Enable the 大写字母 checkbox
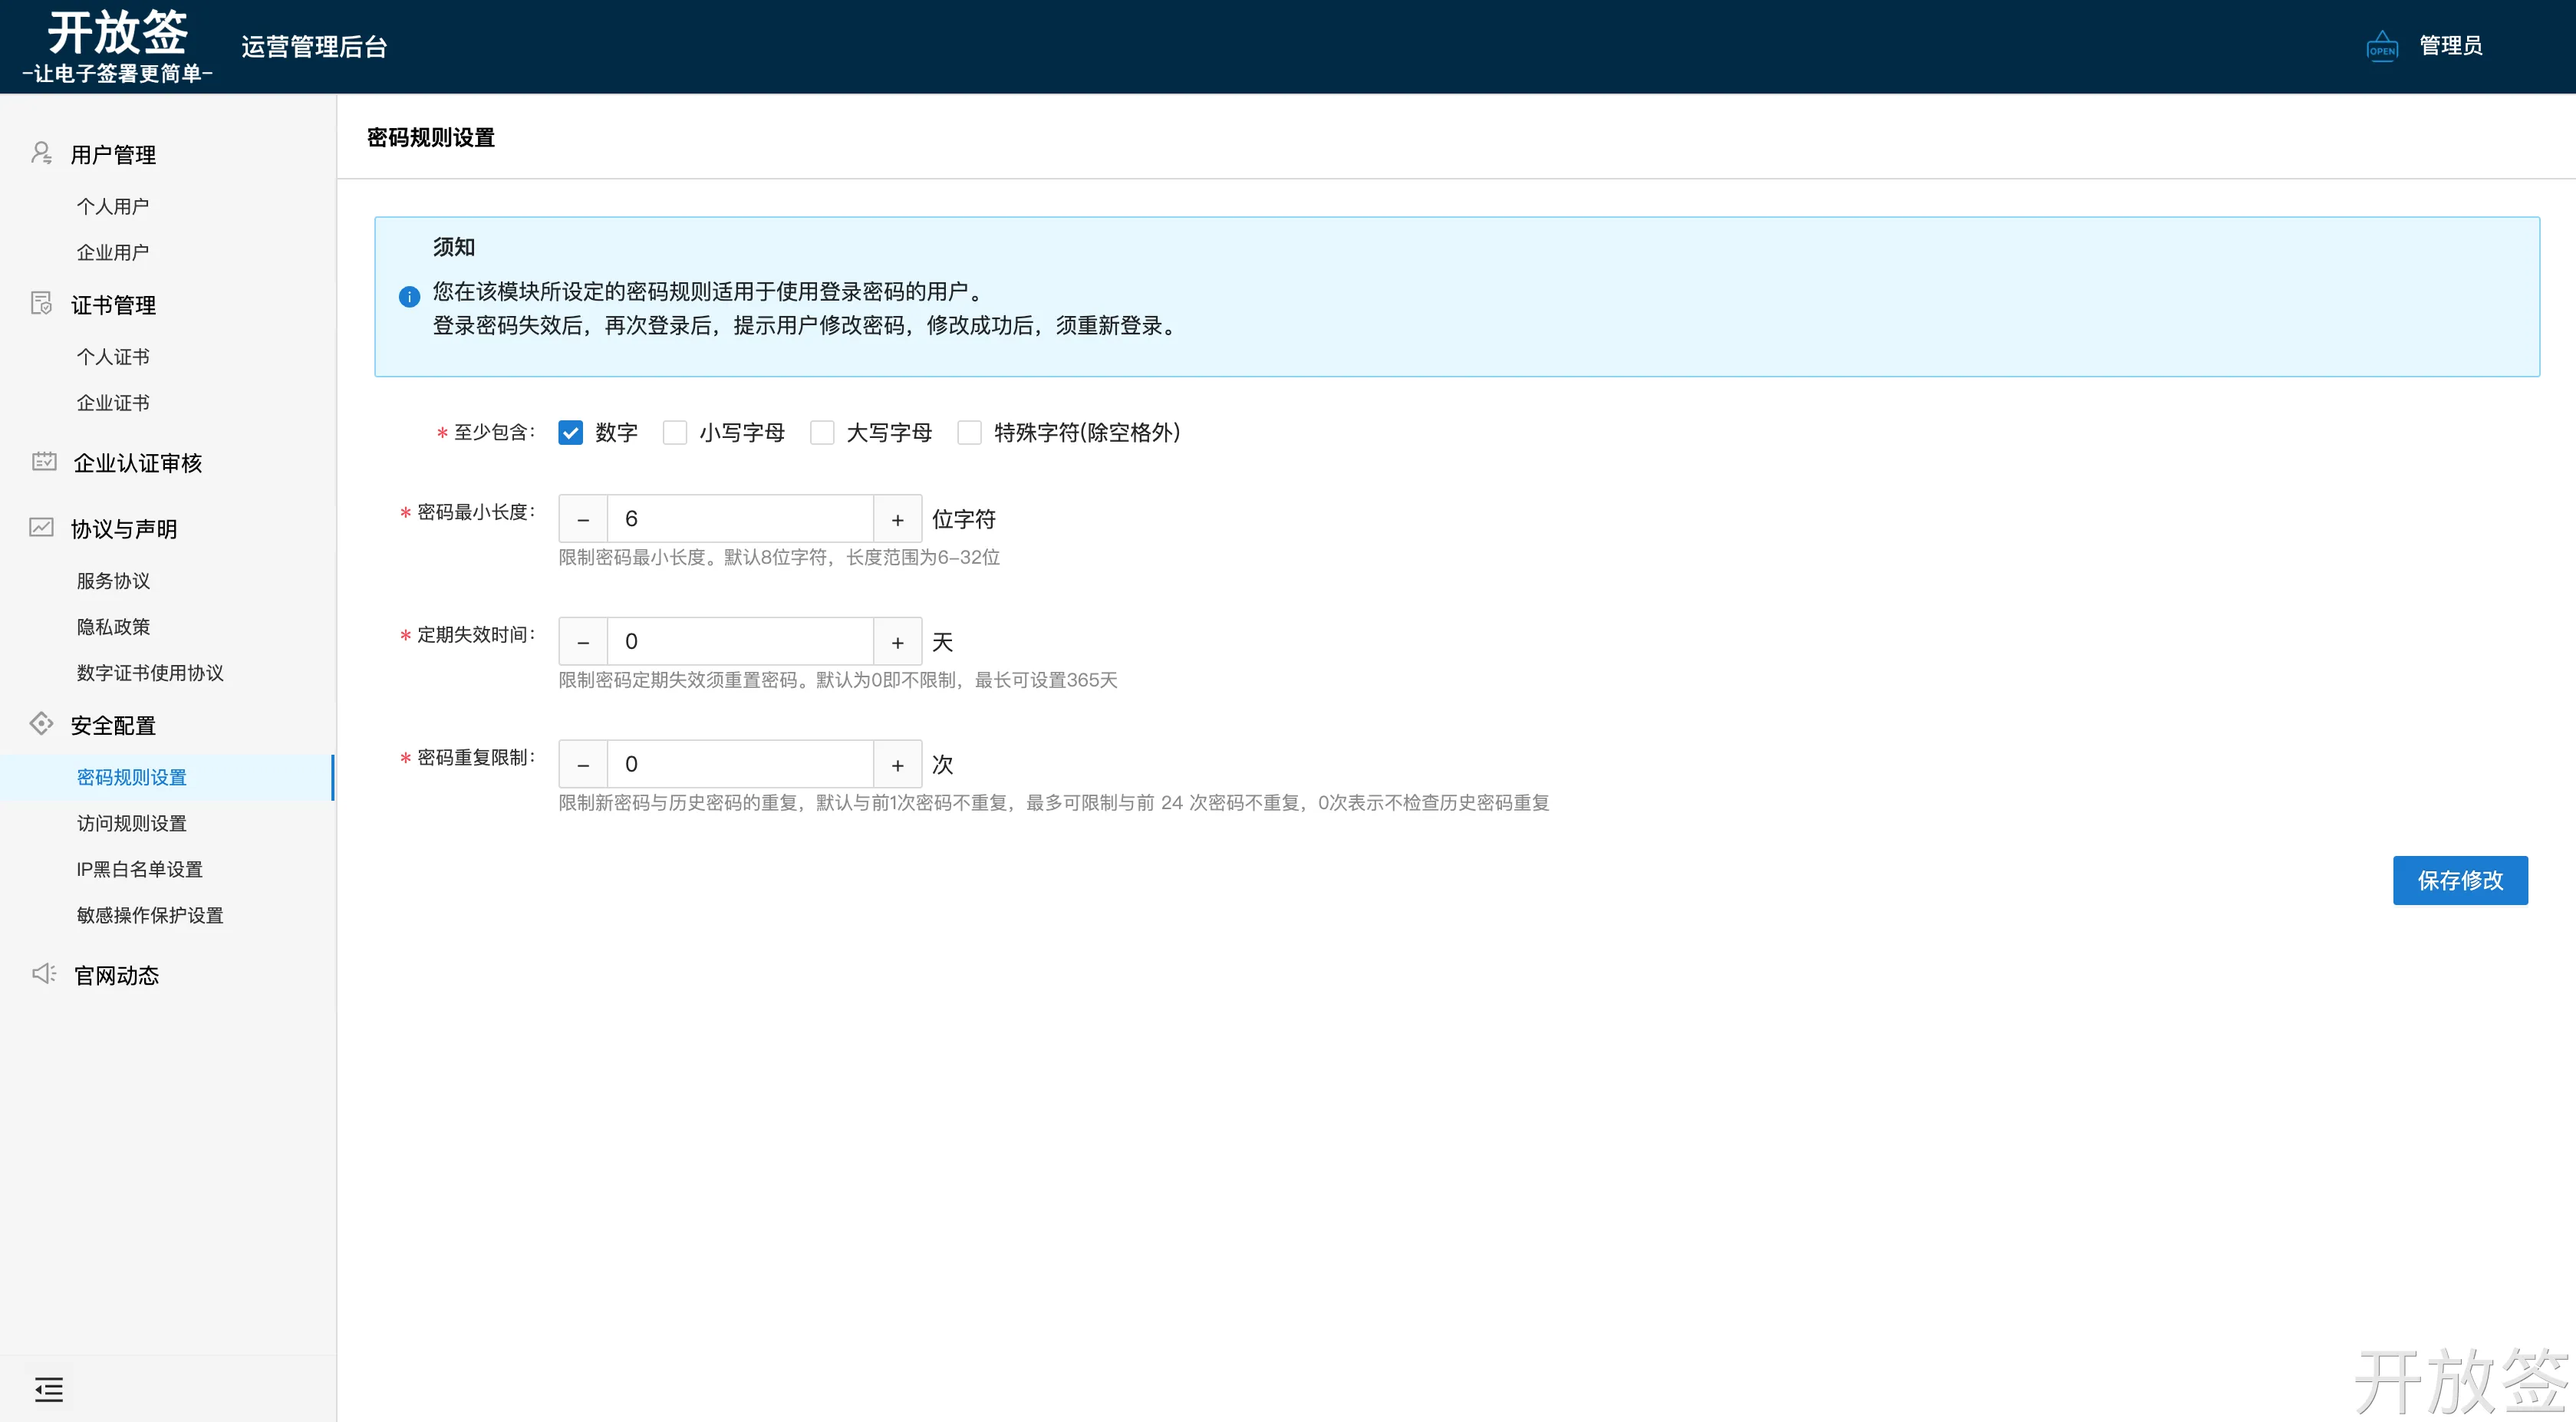Viewport: 2576px width, 1422px height. coord(822,432)
